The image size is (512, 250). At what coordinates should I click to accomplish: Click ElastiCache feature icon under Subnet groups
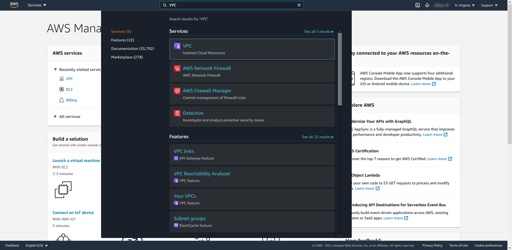tap(176, 225)
